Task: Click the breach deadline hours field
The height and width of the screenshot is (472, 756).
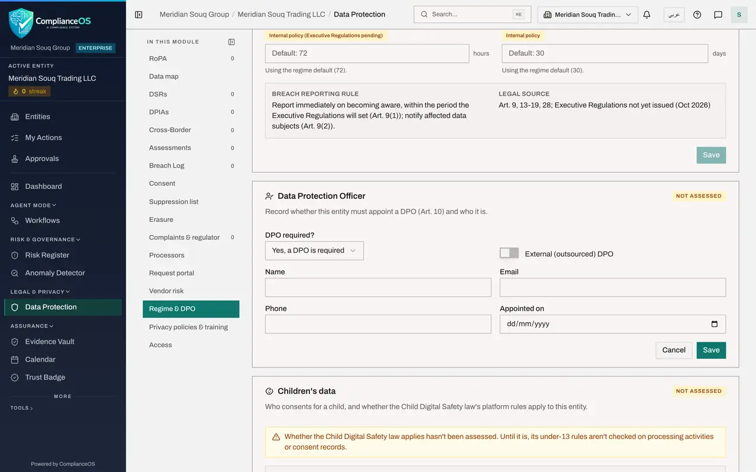Action: 367,53
